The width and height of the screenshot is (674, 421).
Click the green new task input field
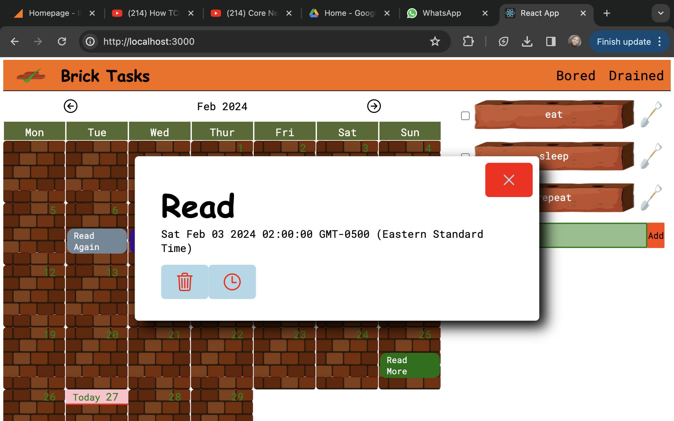[x=592, y=235]
